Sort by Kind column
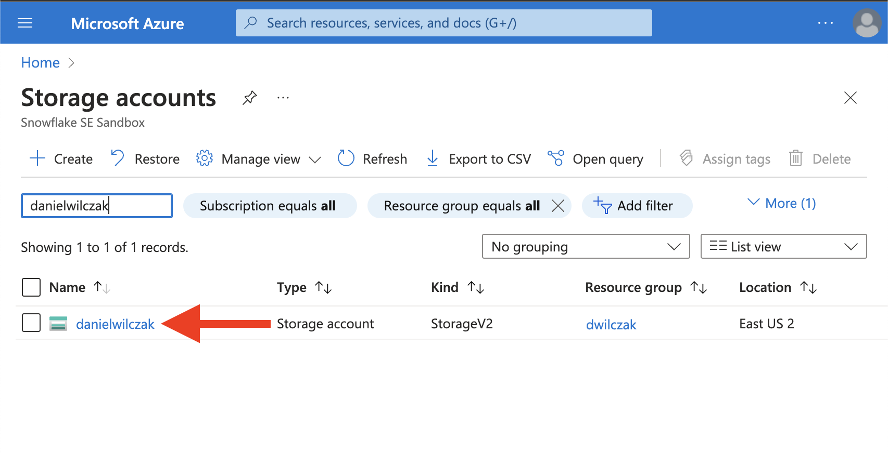 (x=458, y=287)
